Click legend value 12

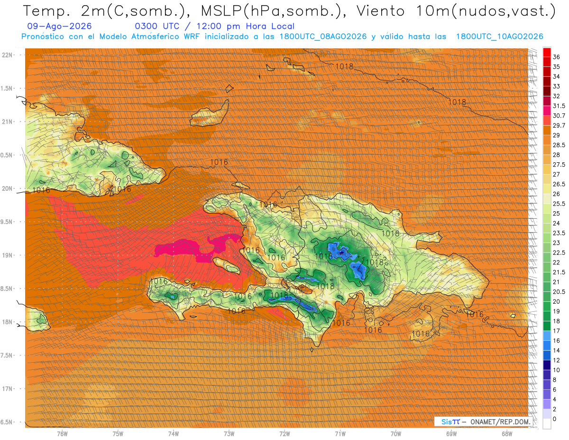556,360
